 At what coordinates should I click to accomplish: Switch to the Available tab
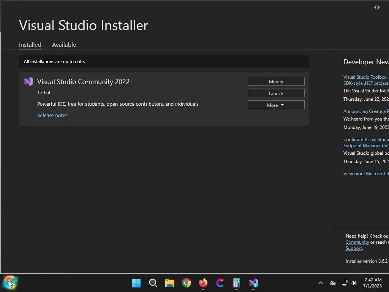click(x=64, y=45)
